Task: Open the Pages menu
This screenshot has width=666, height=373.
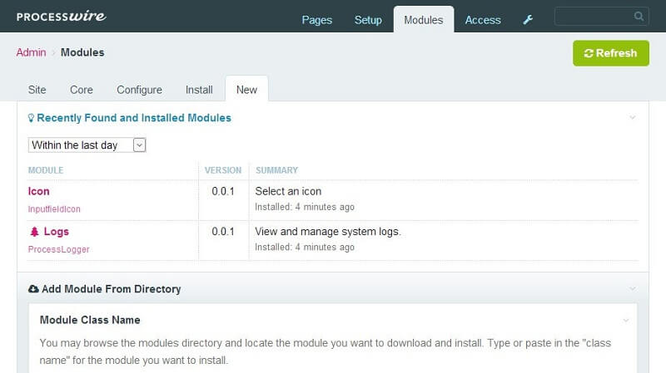Action: pos(317,20)
